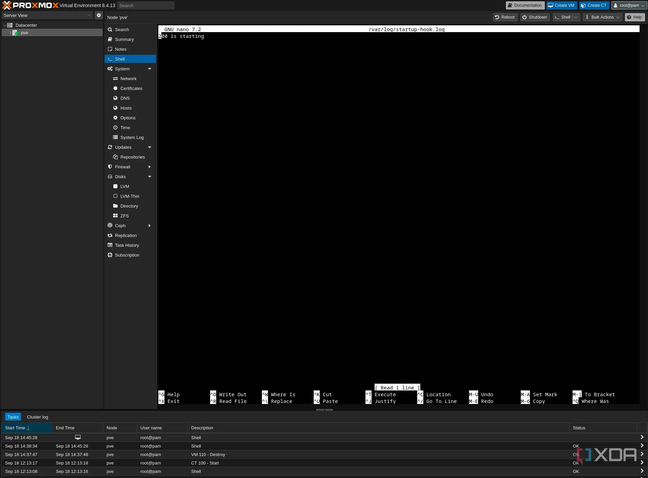Viewport: 648px width, 478px height.
Task: Click the DNS globe icon
Action: [x=115, y=98]
